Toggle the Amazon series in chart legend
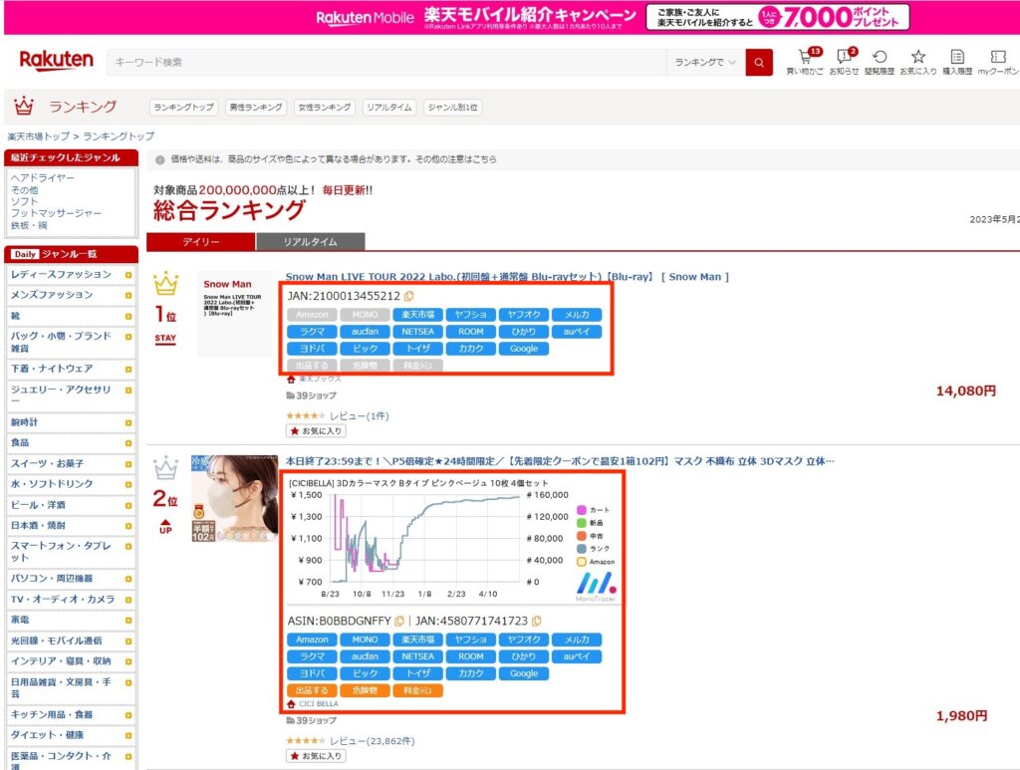 click(596, 562)
